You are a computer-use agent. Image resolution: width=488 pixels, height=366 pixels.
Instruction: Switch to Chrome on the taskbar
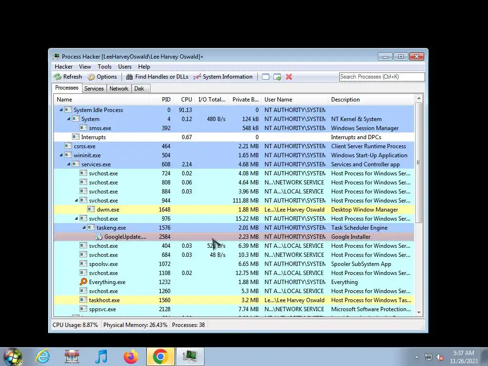(161, 356)
